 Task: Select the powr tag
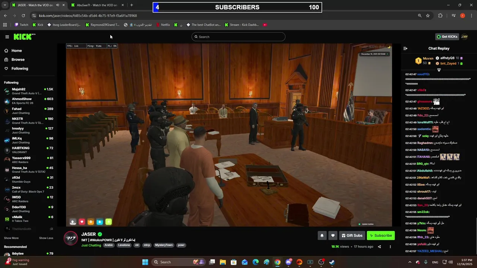(181, 245)
